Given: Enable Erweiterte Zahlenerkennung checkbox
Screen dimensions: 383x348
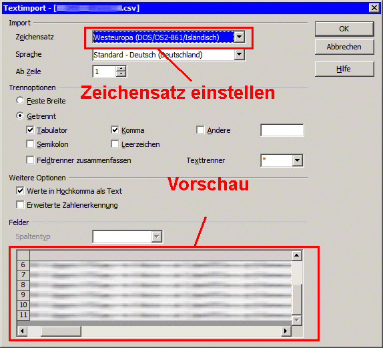Looking at the screenshot, I should point(20,204).
